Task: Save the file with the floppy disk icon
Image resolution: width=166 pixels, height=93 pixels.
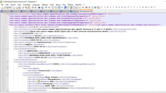Action: click(8, 7)
